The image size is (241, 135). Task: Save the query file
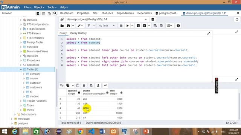coord(69,26)
